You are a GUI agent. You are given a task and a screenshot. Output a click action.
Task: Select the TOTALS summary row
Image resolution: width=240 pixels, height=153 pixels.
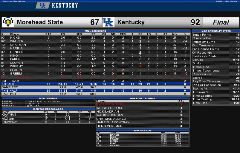click(x=95, y=84)
